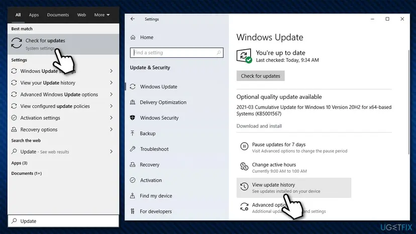
Task: Expand chevron for Update web results
Action: 112,151
